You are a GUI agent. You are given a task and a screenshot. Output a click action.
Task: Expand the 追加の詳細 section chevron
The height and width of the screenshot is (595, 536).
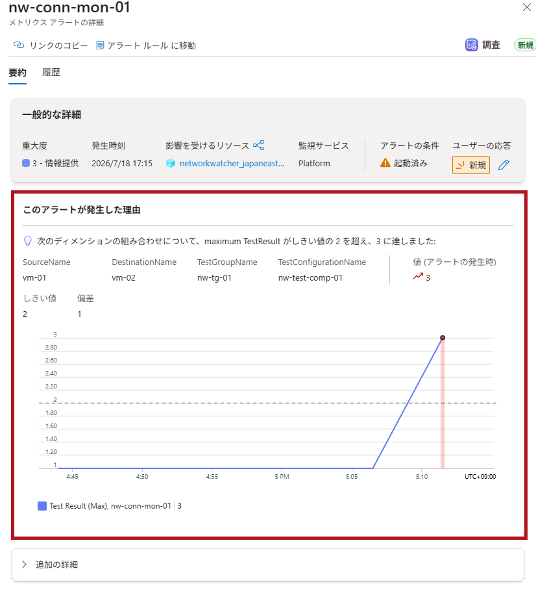[x=25, y=564]
